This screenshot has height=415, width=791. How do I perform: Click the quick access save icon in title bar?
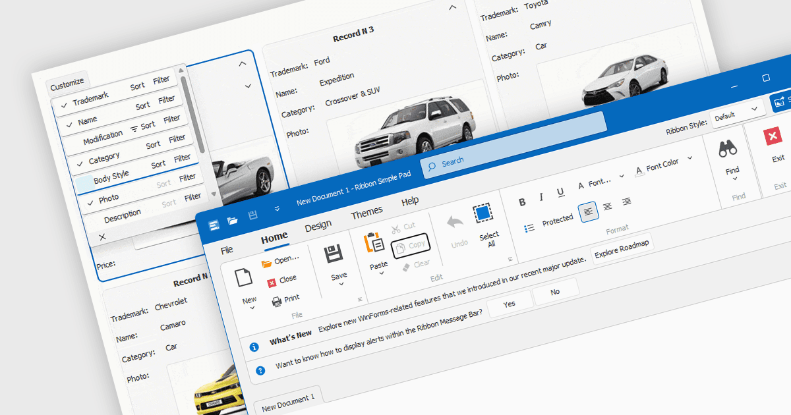(252, 215)
